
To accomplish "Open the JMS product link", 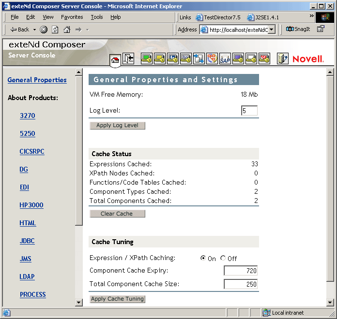I will point(26,259).
